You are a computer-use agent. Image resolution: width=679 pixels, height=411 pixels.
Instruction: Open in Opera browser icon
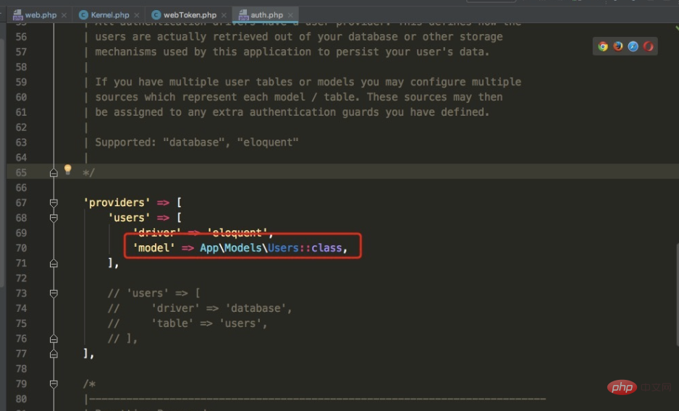pyautogui.click(x=649, y=46)
